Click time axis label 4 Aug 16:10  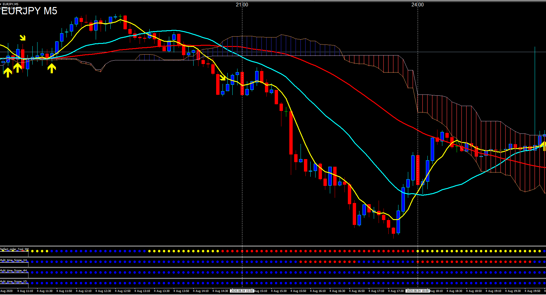pyautogui.click(x=318, y=291)
